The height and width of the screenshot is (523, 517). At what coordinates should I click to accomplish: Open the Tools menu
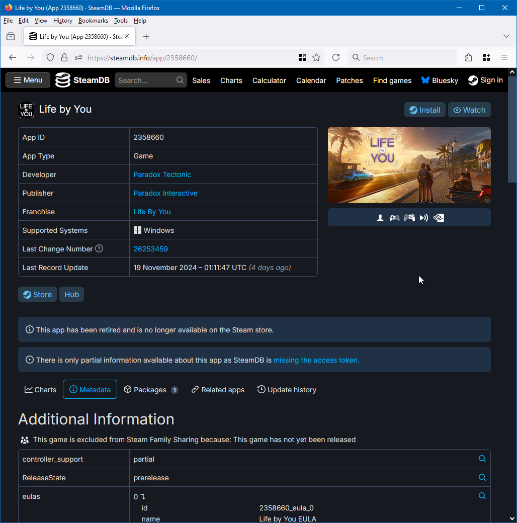pos(121,21)
